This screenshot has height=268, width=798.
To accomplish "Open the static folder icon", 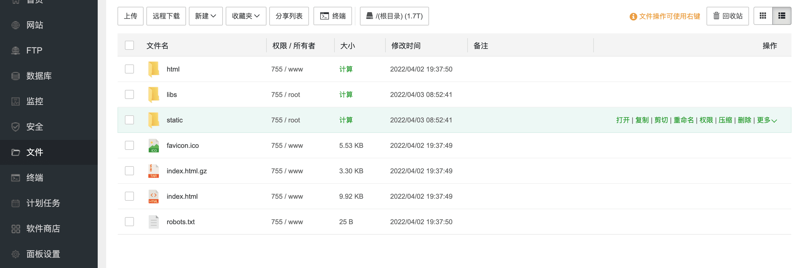I will (154, 120).
